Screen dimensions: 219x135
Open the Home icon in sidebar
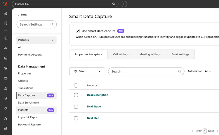point(6,13)
